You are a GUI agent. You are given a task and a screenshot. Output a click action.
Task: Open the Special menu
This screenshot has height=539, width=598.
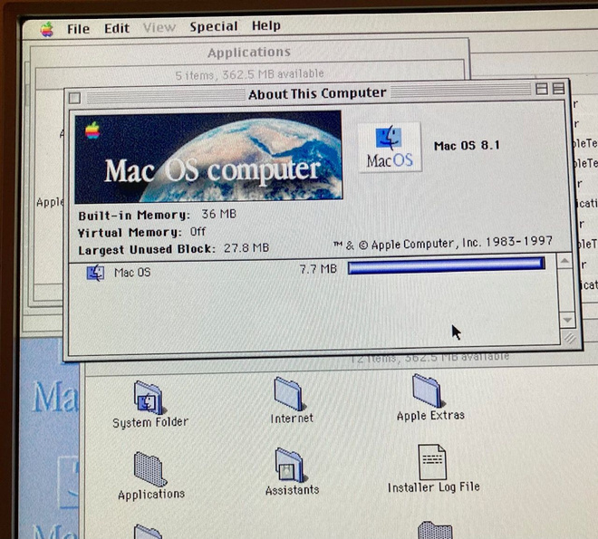[214, 26]
